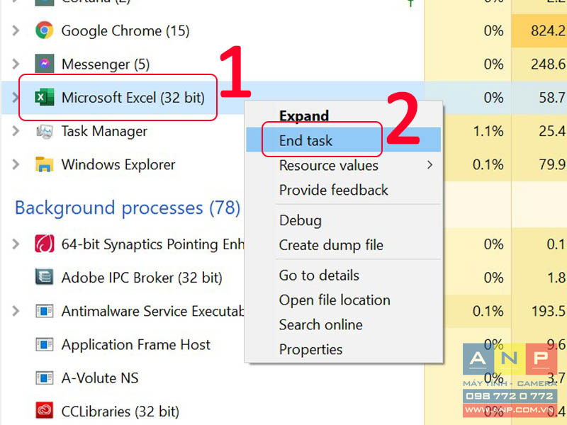Image resolution: width=567 pixels, height=425 pixels.
Task: Select the Antimalware Service Executable name
Action: [x=153, y=311]
